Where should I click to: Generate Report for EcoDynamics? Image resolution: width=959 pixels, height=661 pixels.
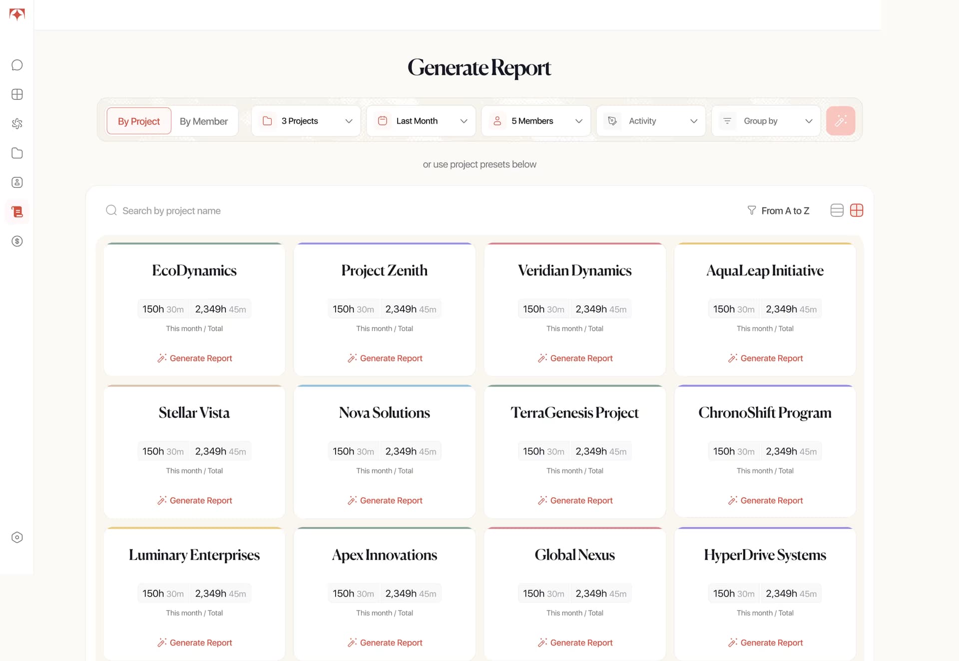tap(195, 358)
